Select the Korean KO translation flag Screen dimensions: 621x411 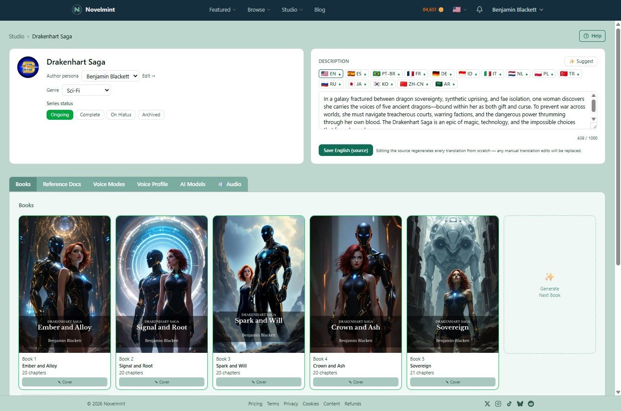pyautogui.click(x=383, y=84)
